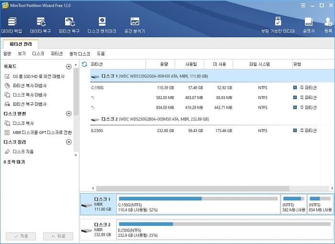Image resolution: width=335 pixels, height=244 pixels.
Task: Click the 59.43 GB used value
Action: pyautogui.click(x=195, y=131)
